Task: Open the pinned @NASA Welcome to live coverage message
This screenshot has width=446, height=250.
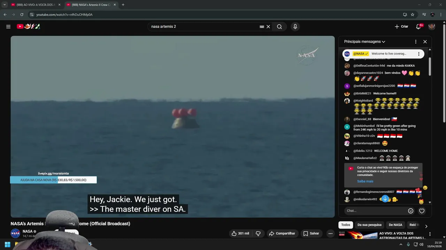Action: click(383, 54)
